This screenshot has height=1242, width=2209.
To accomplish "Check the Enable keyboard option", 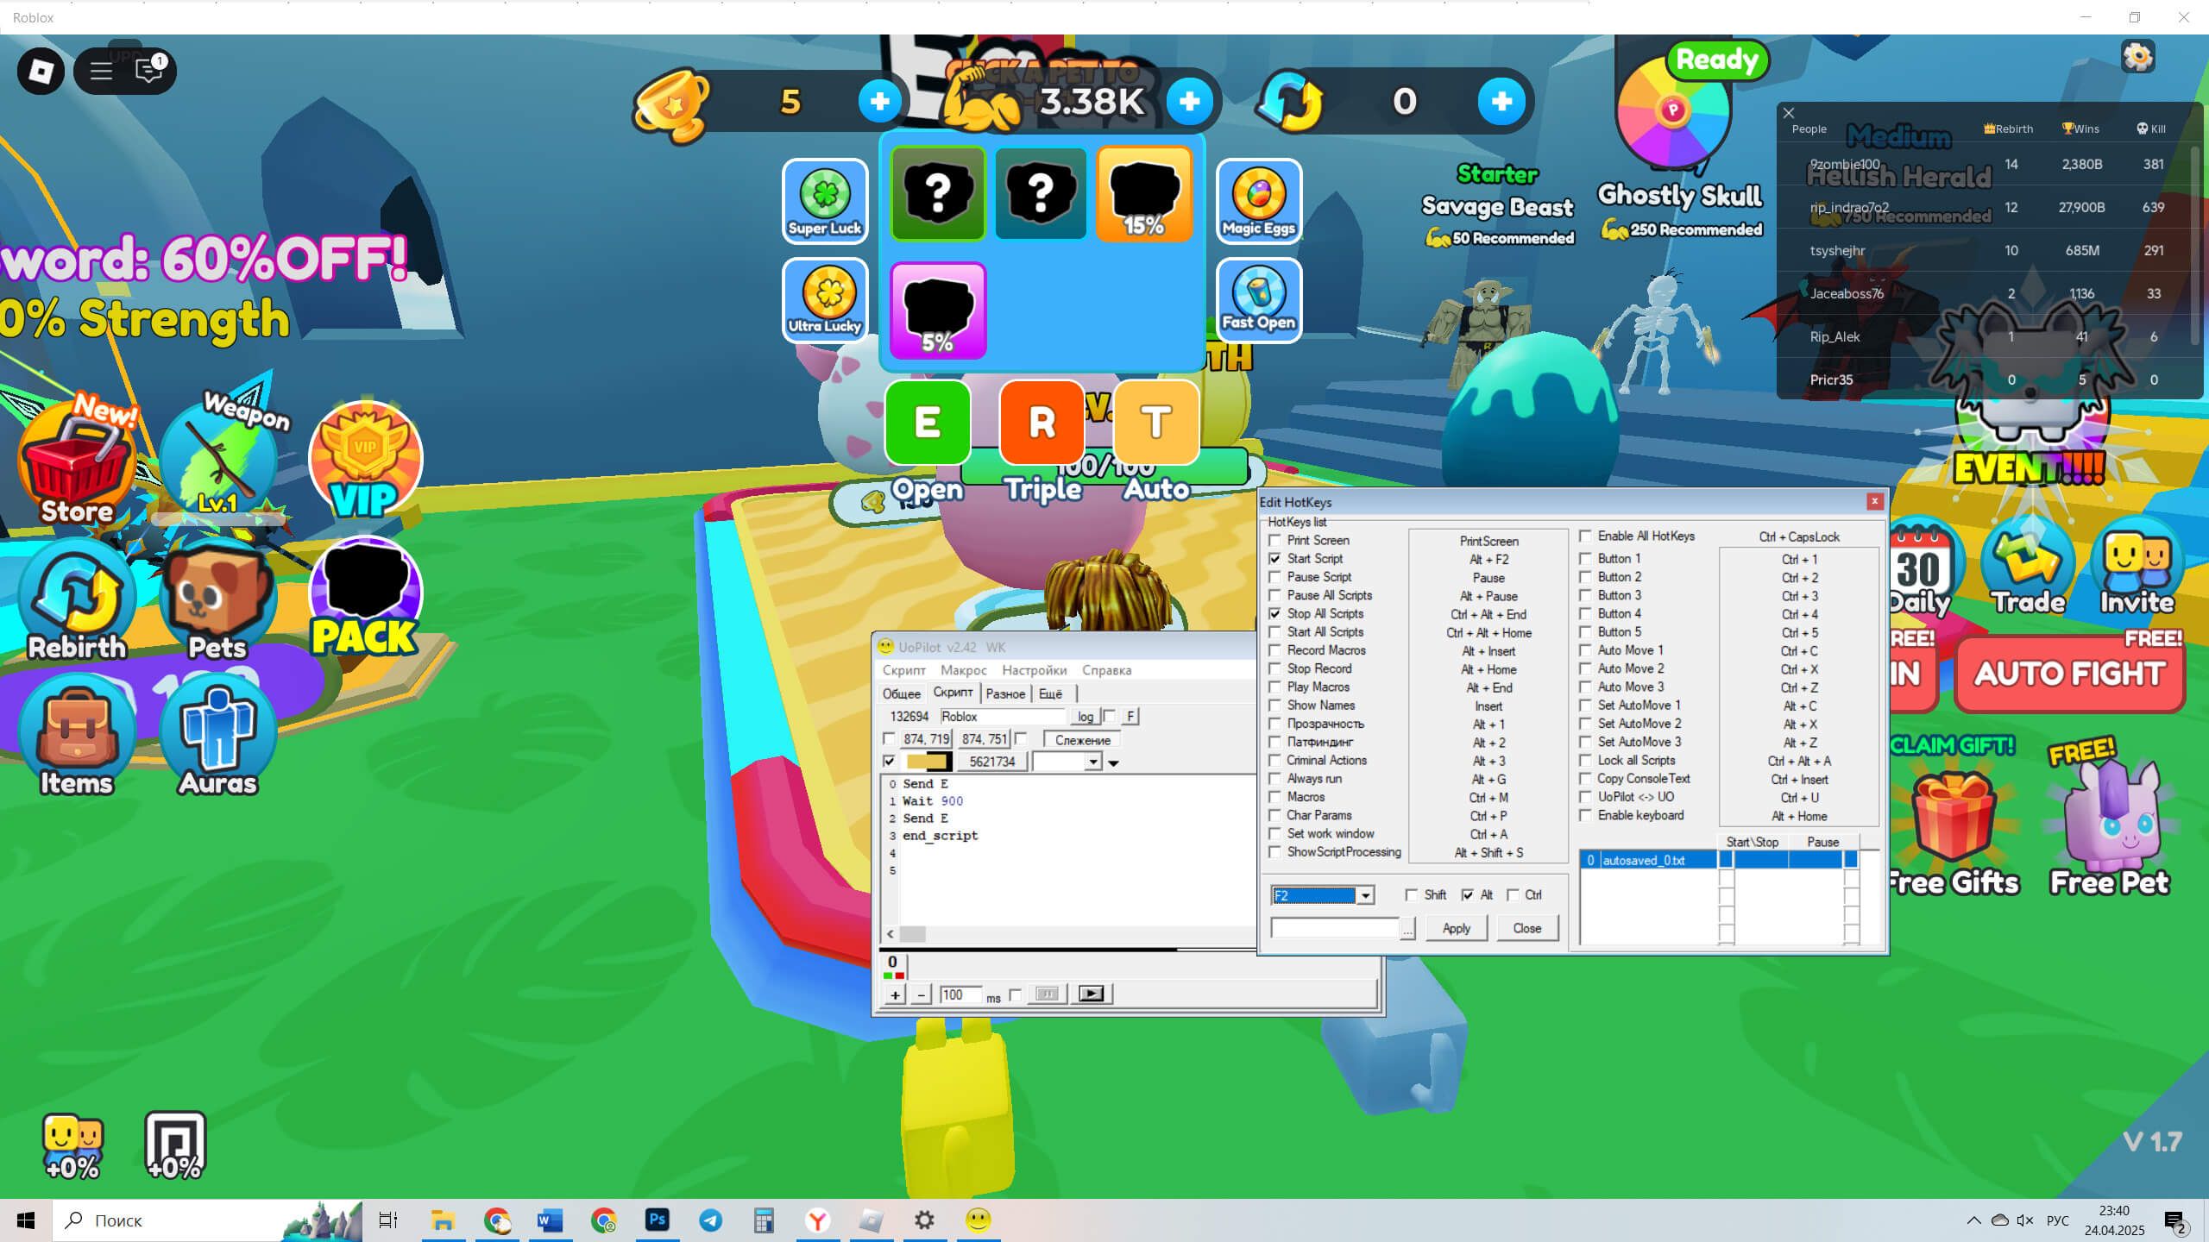I will pos(1585,815).
